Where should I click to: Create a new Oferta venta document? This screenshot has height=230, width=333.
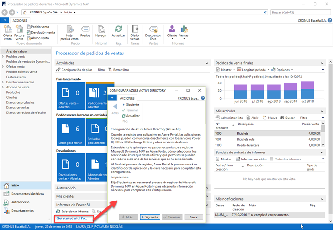pos(8,32)
